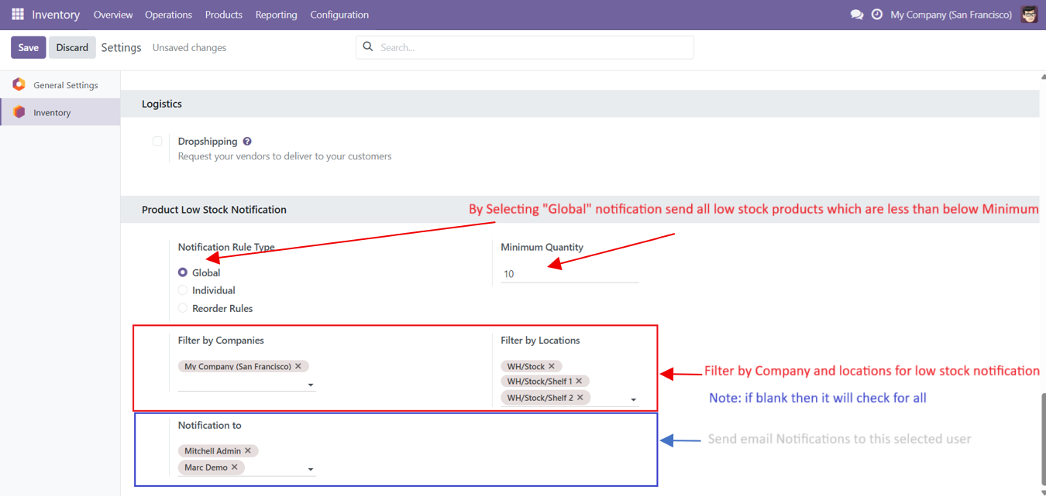Remove WH/Stock/Shelf 1 location tag
Screen dimensions: 1046x500
579,381
